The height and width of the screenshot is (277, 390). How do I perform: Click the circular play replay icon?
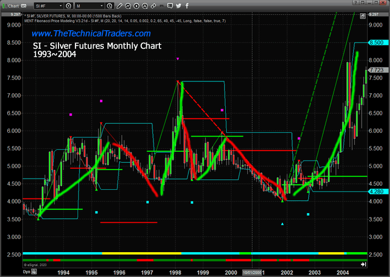136,6
